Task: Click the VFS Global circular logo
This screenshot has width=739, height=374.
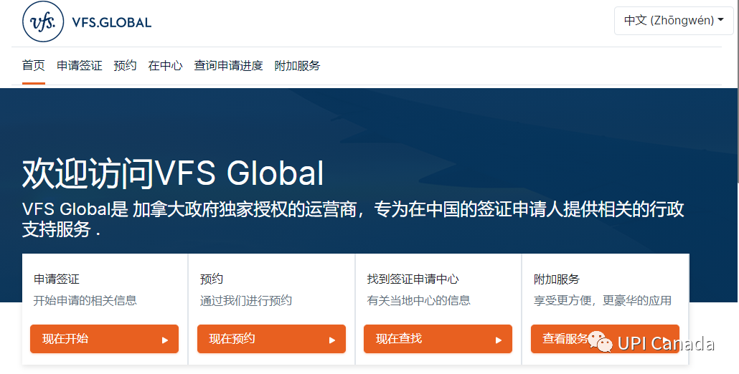Action: (43, 22)
